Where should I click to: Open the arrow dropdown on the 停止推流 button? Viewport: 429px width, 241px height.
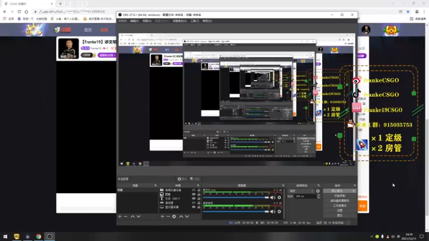click(x=353, y=191)
